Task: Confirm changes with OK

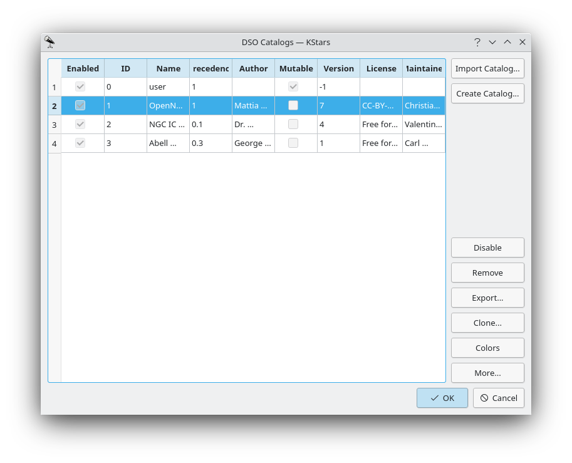Action: coord(442,398)
